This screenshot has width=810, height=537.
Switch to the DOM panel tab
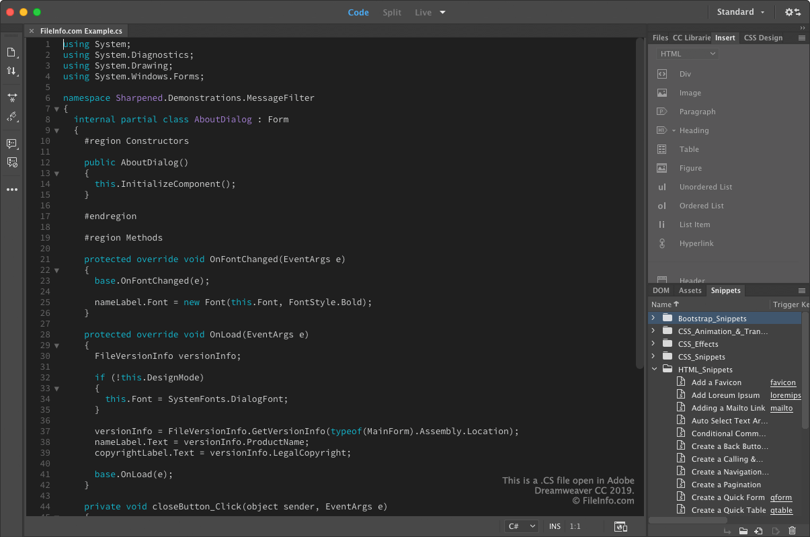point(661,290)
